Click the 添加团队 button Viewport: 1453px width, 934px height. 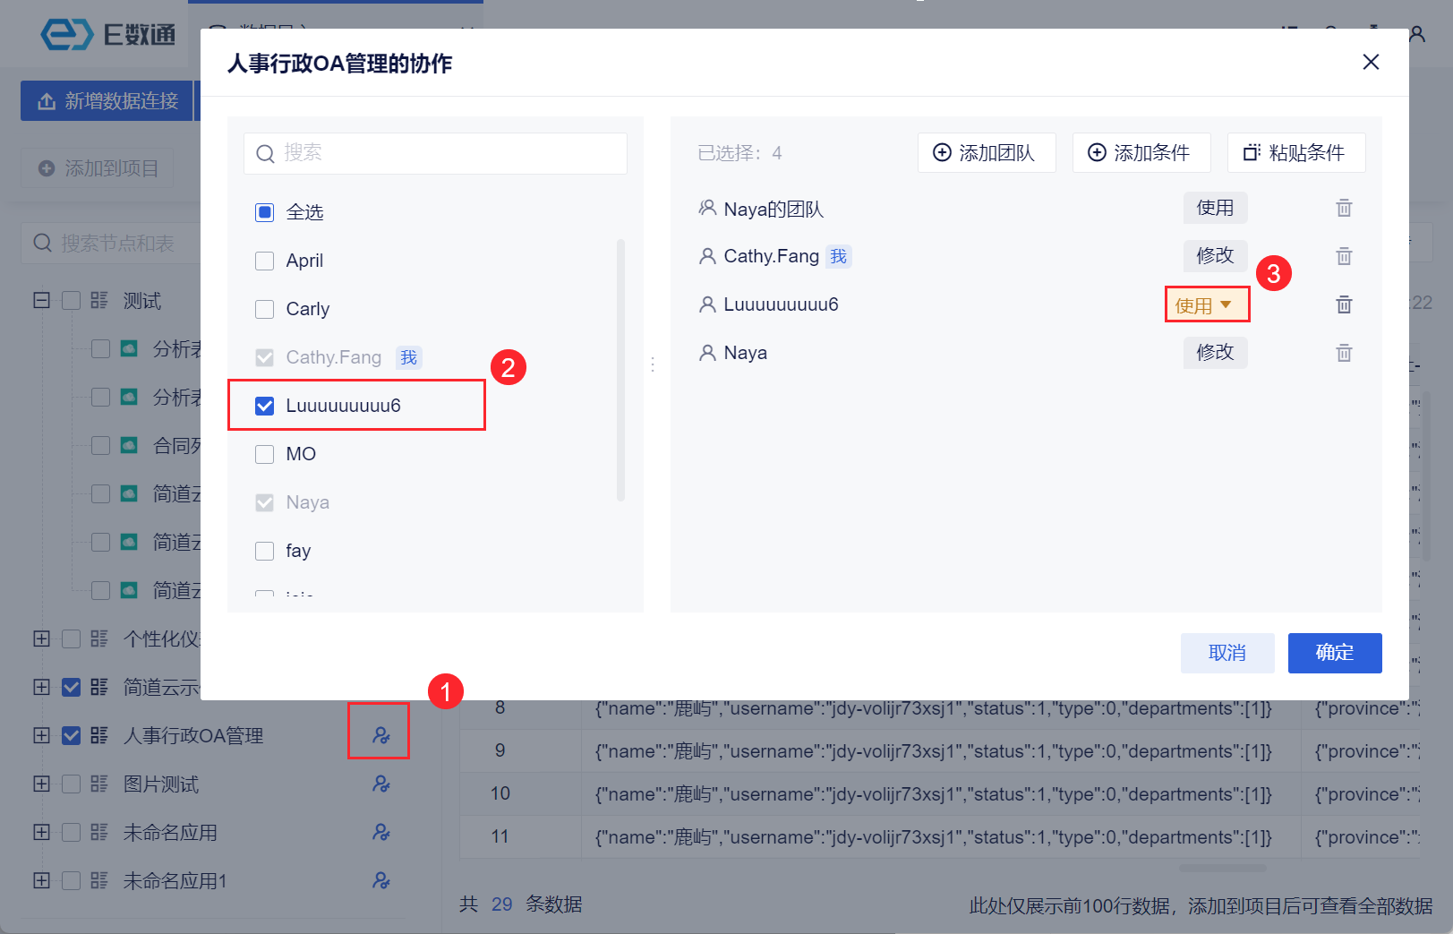[x=987, y=152]
